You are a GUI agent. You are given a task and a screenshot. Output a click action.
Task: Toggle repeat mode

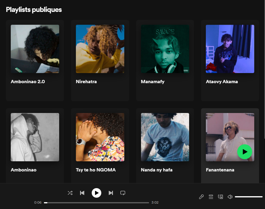(123, 193)
